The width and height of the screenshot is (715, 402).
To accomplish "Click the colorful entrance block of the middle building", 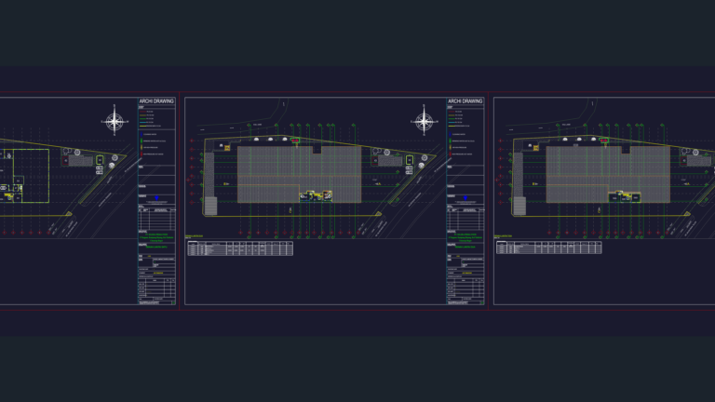I will point(316,196).
